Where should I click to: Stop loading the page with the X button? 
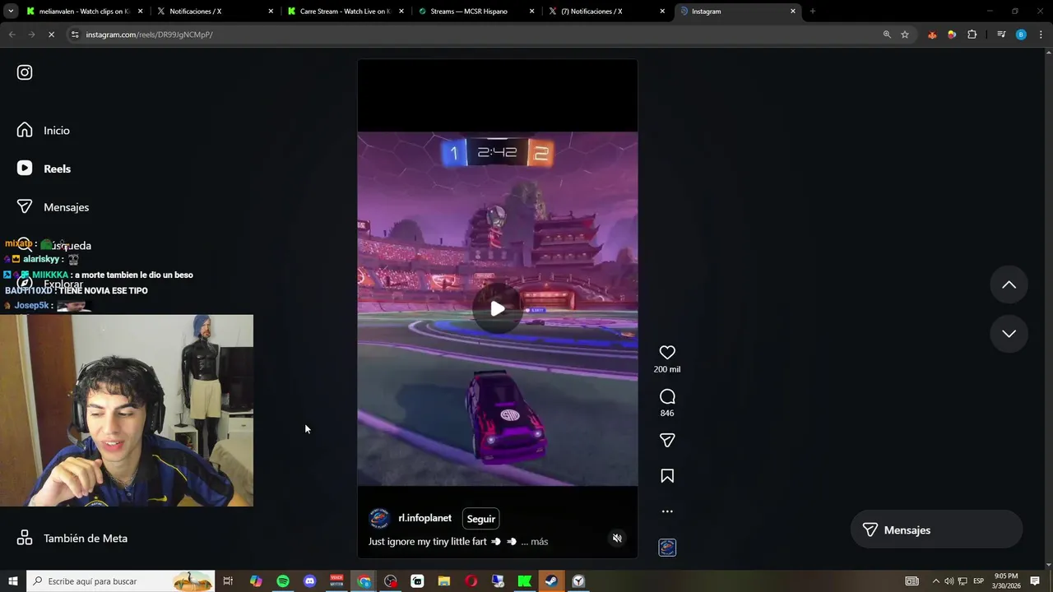click(51, 35)
